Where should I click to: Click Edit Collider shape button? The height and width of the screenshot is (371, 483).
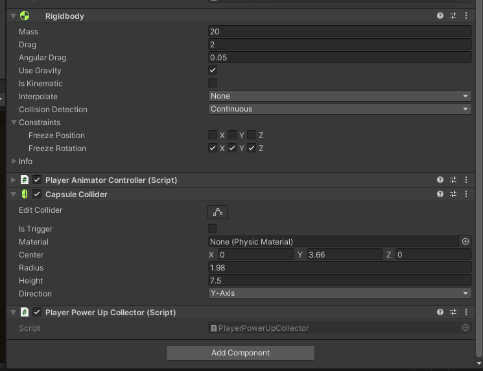[218, 211]
